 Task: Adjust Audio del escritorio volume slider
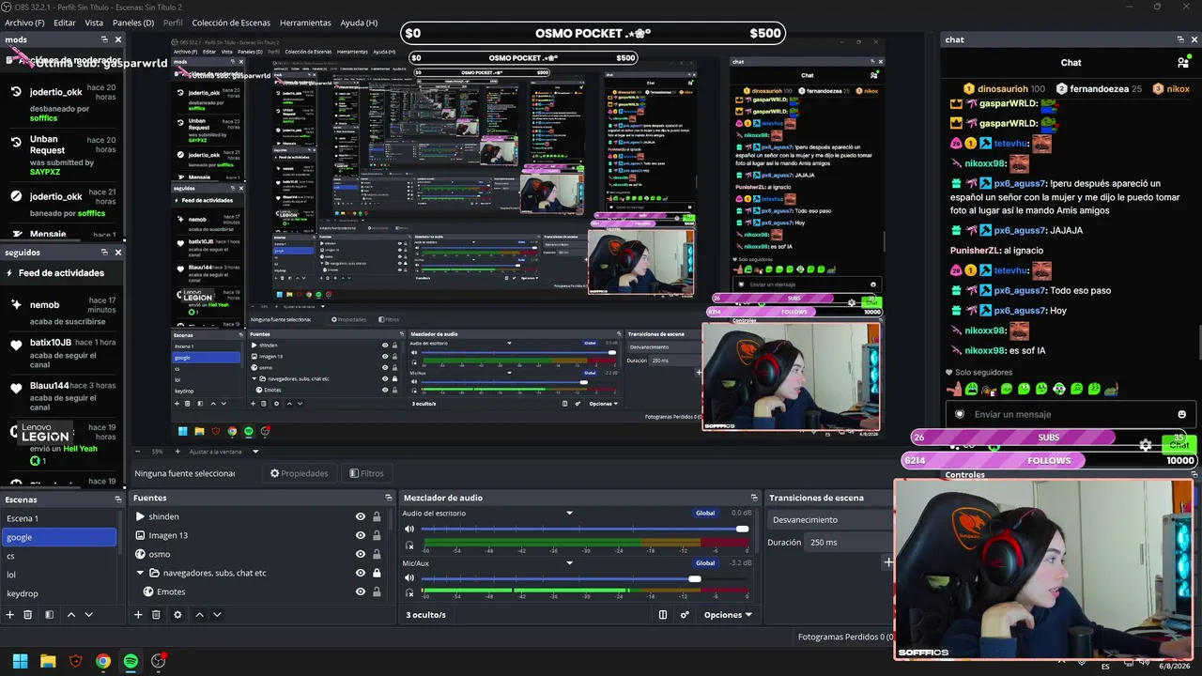click(742, 530)
